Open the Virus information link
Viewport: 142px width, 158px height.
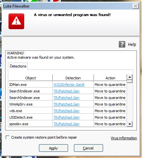[124, 138]
